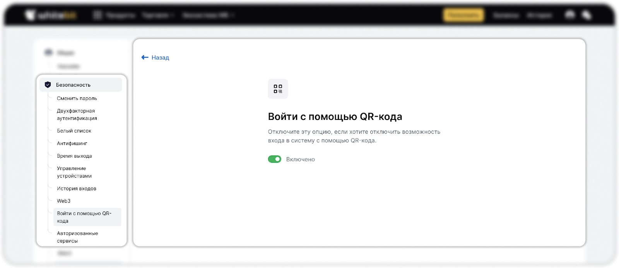Disable the QR-code login toggle
The image size is (619, 268).
coord(275,159)
